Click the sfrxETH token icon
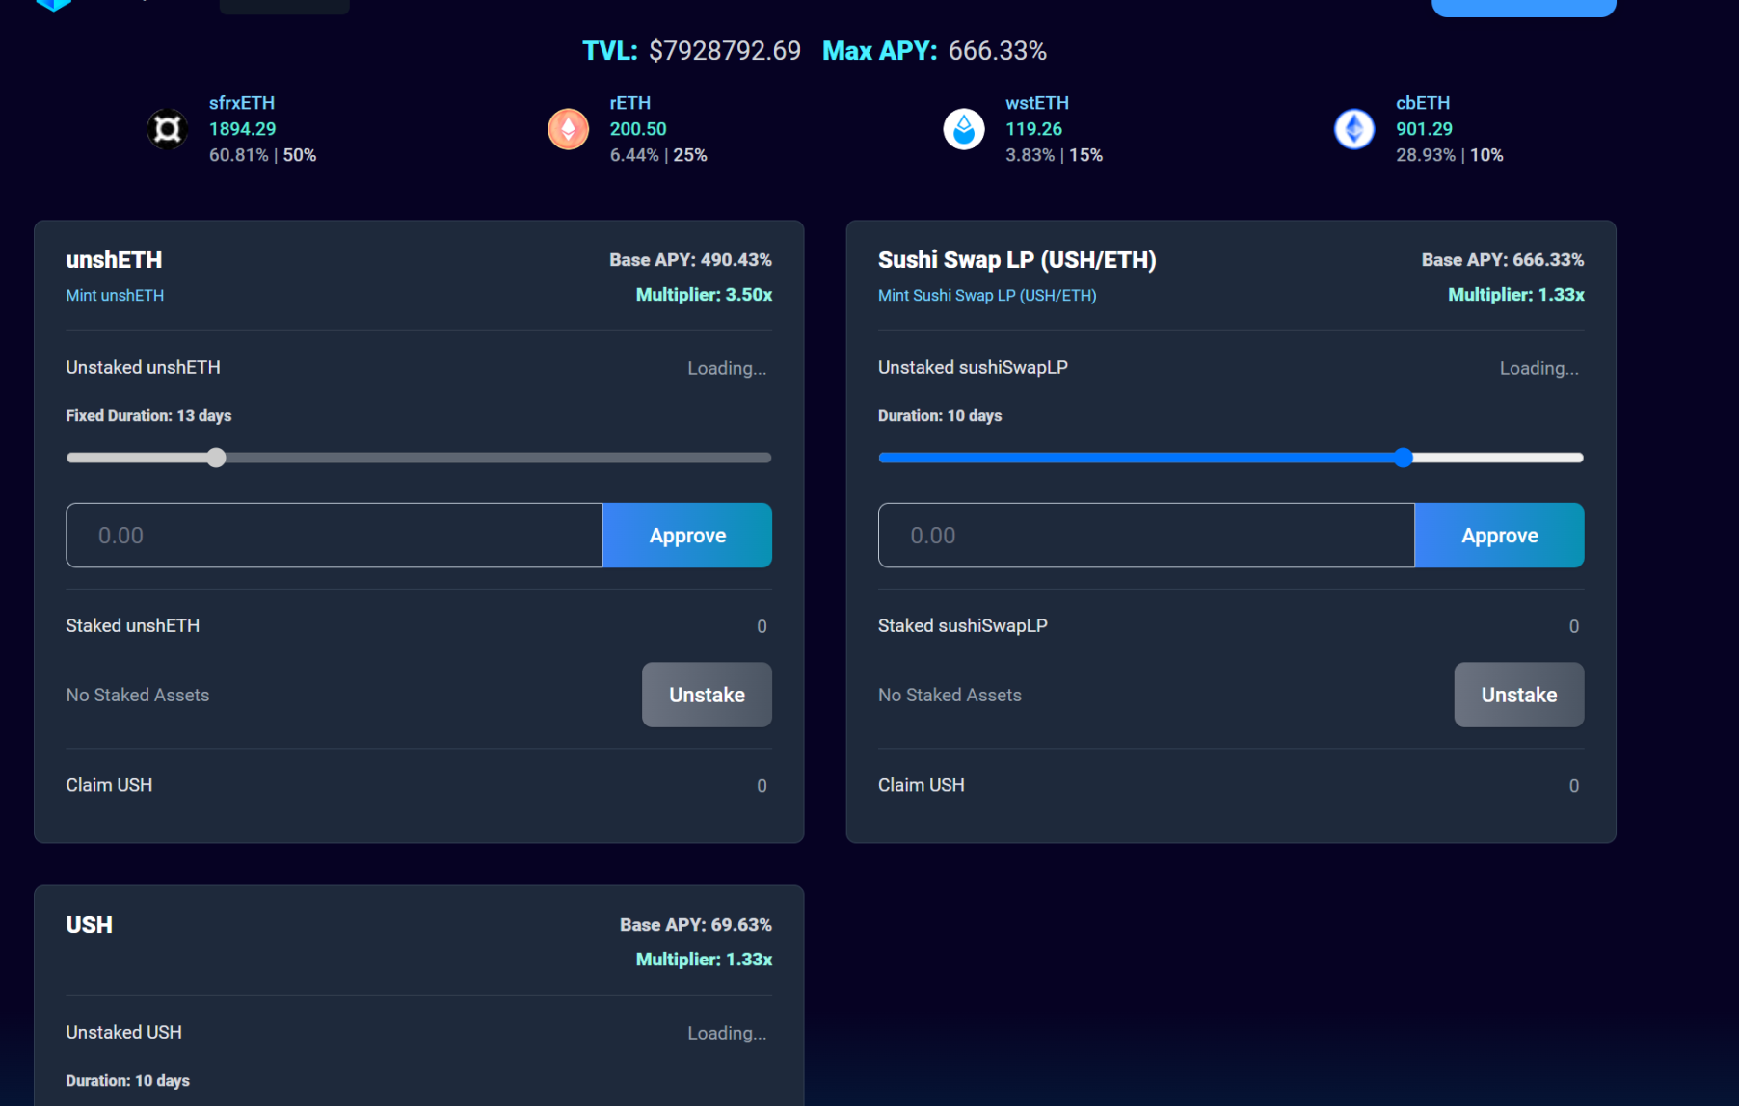 coord(168,129)
